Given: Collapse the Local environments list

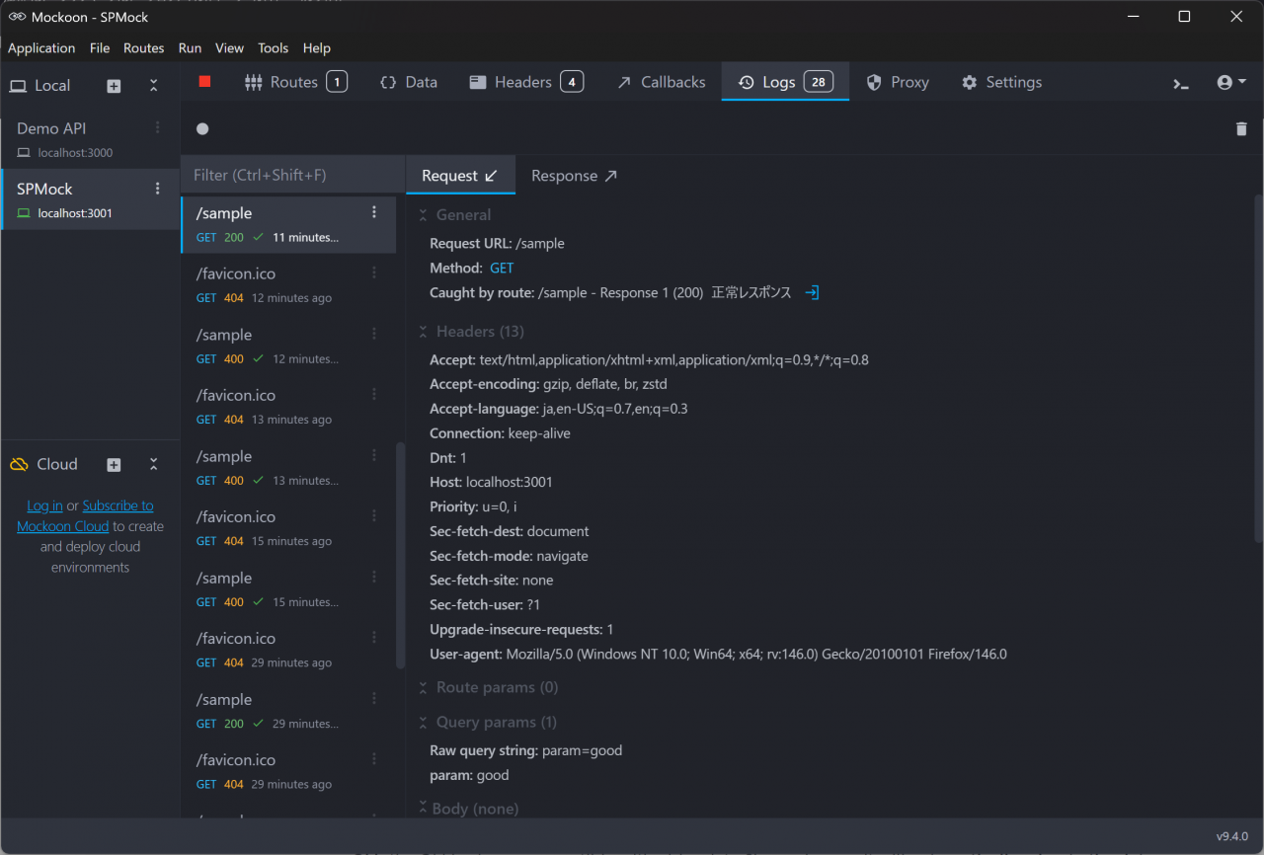Looking at the screenshot, I should [x=153, y=86].
